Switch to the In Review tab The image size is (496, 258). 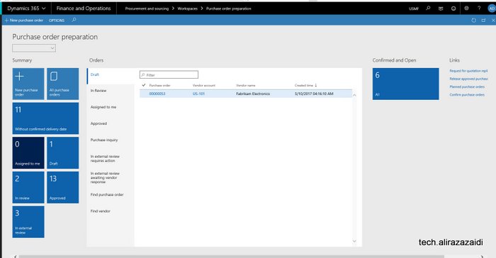pyautogui.click(x=111, y=91)
